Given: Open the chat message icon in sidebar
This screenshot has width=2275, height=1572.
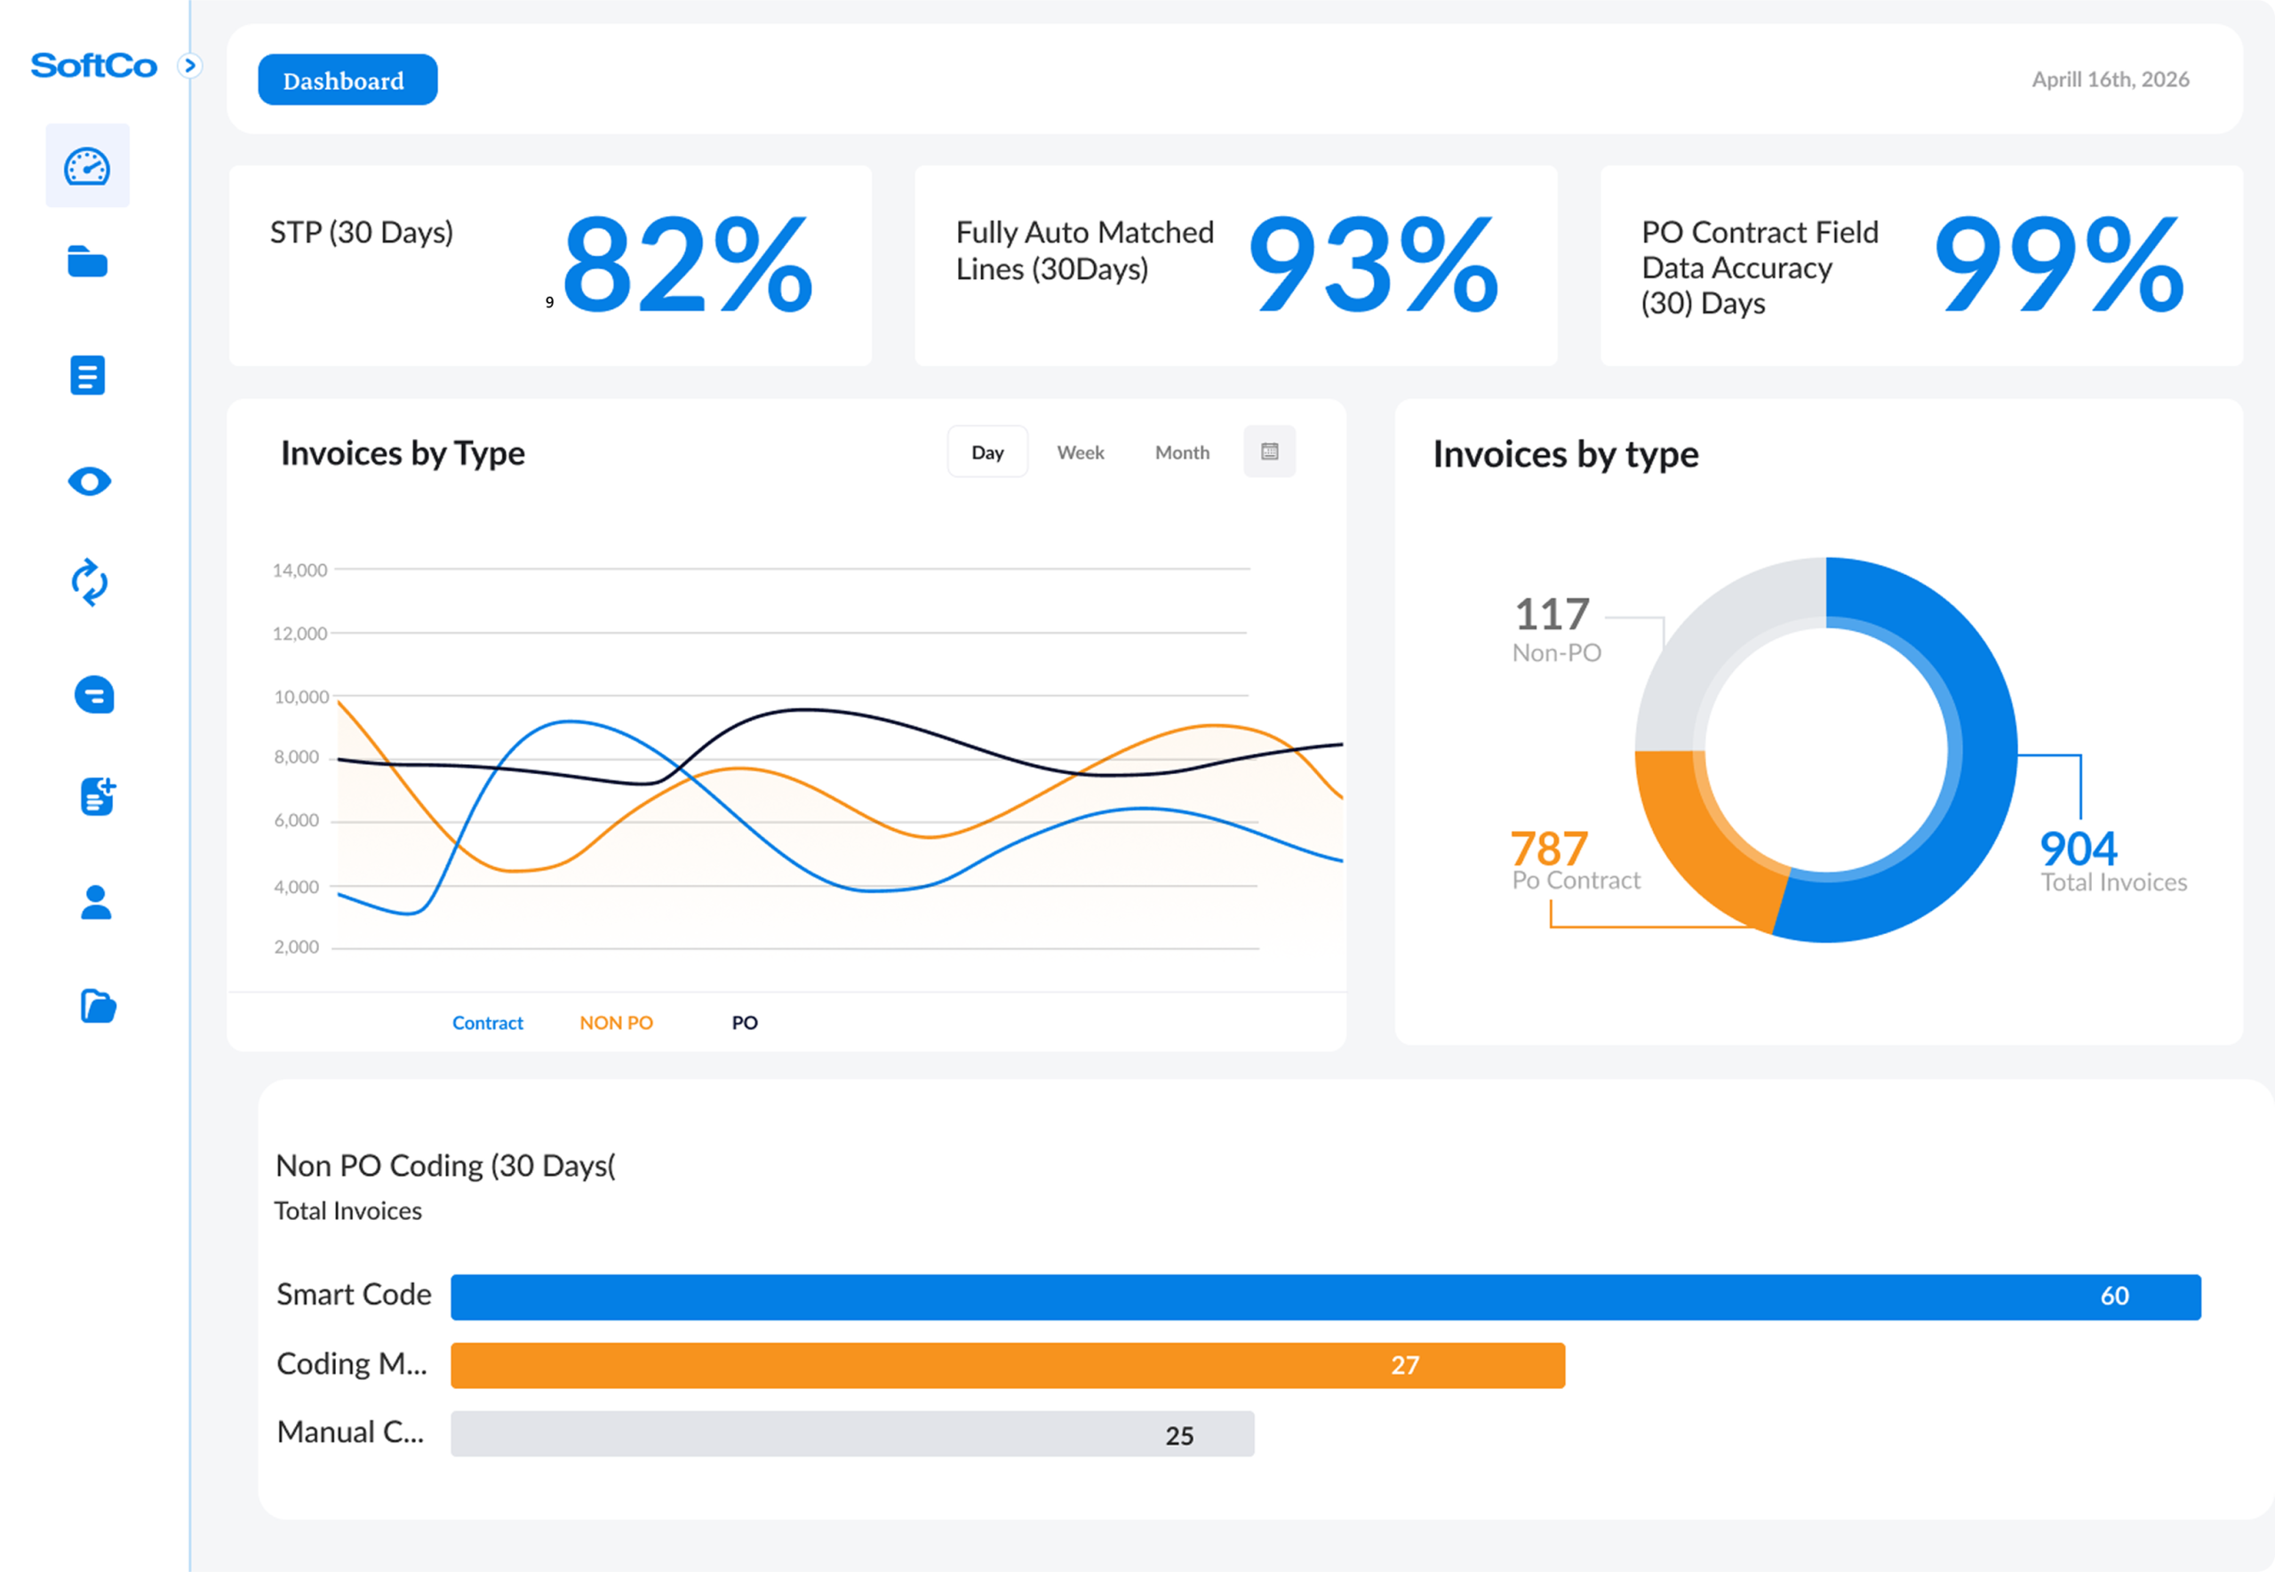Looking at the screenshot, I should [x=94, y=696].
